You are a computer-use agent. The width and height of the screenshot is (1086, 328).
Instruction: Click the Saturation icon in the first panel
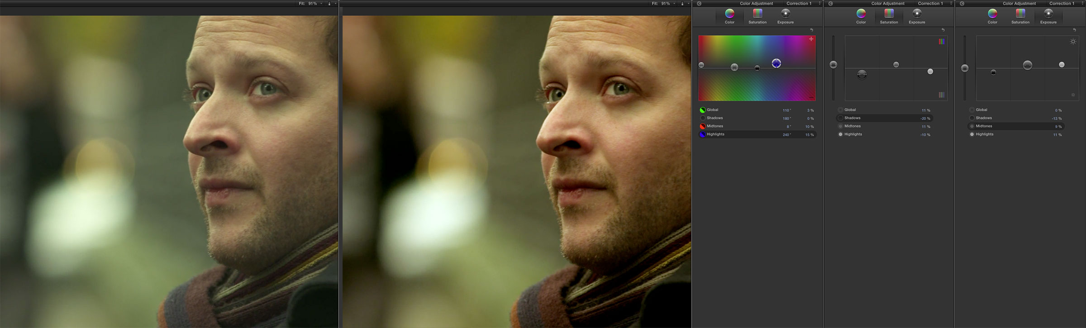pos(757,14)
